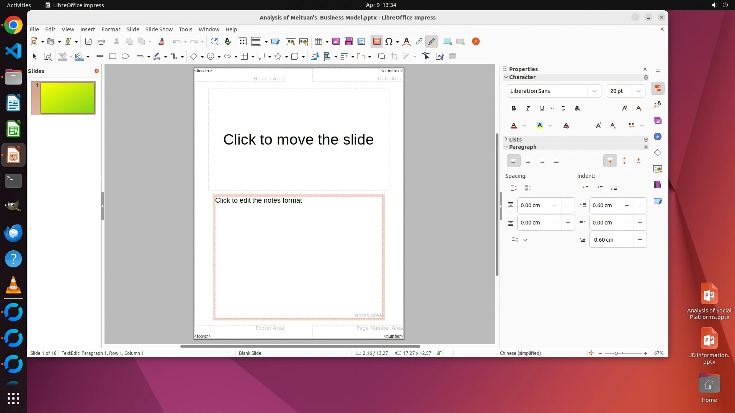Select the Rectangle shape tool

point(113,57)
